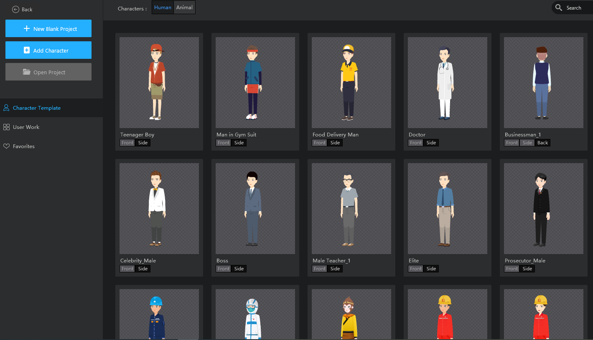The height and width of the screenshot is (340, 593).
Task: Click the Favorites heart icon
Action: tap(6, 146)
